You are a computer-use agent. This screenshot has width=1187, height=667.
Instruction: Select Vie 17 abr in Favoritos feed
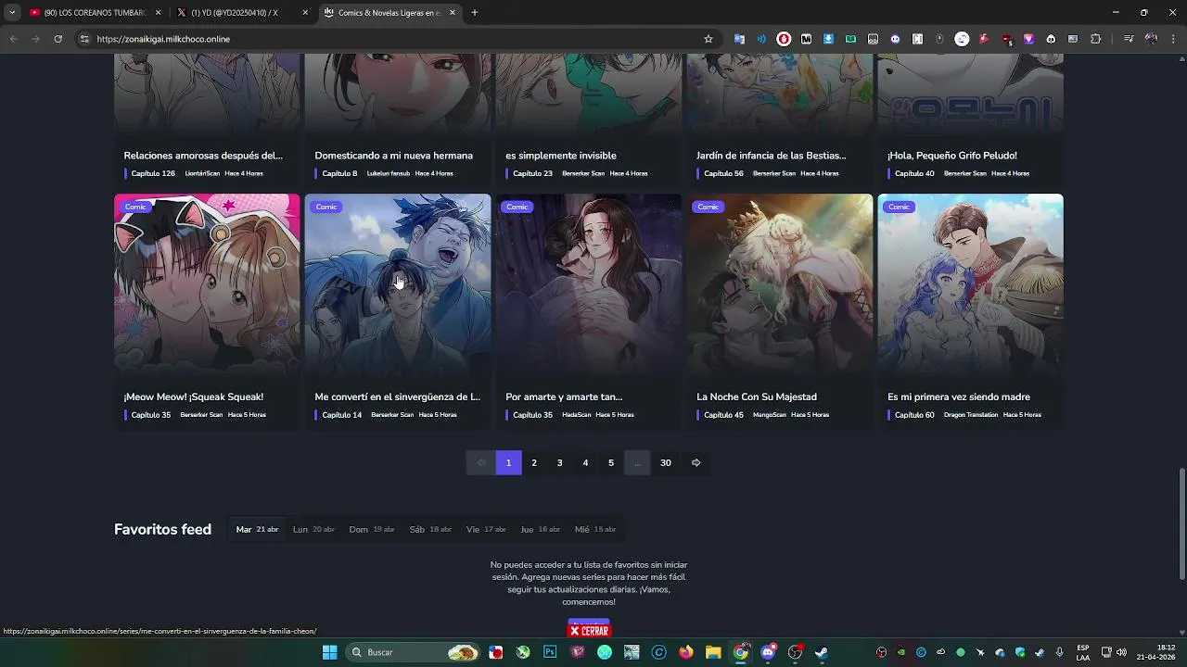tap(486, 529)
